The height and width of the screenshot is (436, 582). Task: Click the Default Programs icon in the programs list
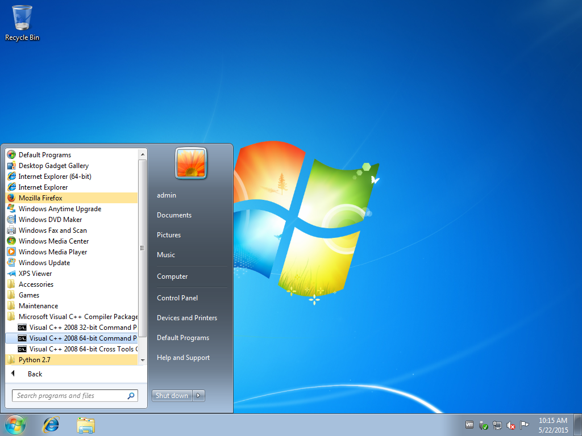coord(11,154)
